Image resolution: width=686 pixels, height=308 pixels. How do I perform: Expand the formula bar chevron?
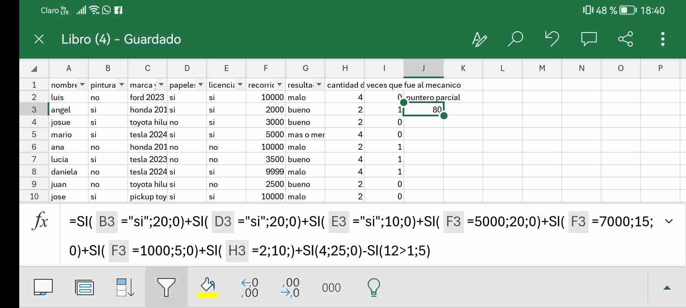point(668,222)
